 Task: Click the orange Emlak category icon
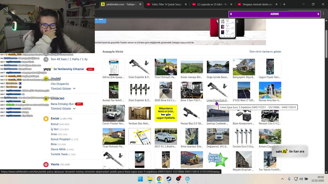coord(46,119)
